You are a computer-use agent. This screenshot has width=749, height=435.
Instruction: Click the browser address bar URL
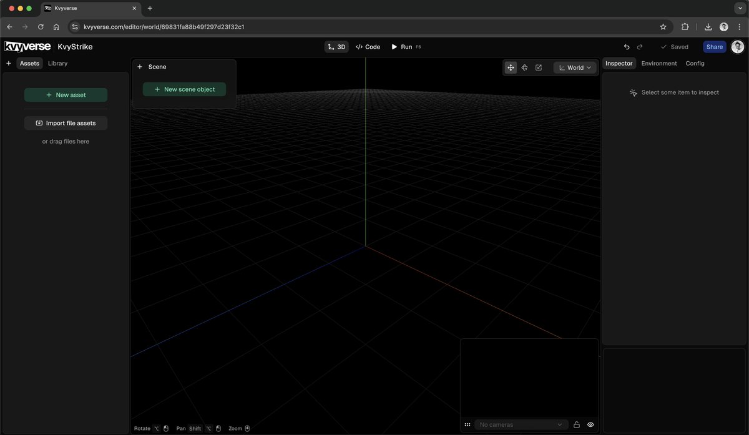164,27
